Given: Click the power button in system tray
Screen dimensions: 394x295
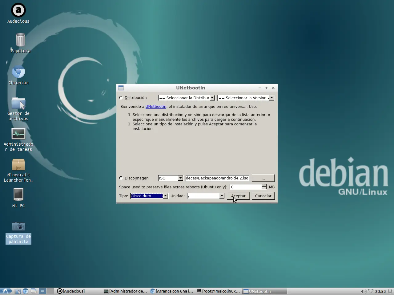Looking at the screenshot, I should pos(390,291).
